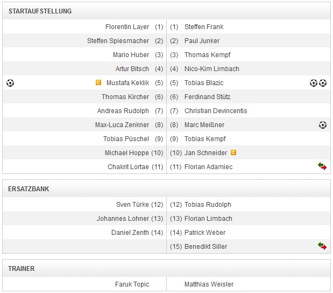Viewport: 333px width, 293px height.
Task: Open Christian Devincentis player link
Action: tap(215, 111)
